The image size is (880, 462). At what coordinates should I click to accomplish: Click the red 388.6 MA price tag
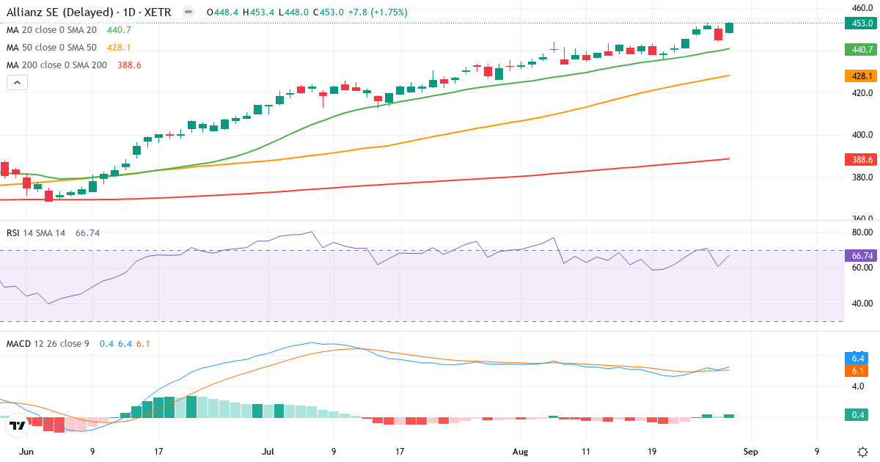click(862, 159)
